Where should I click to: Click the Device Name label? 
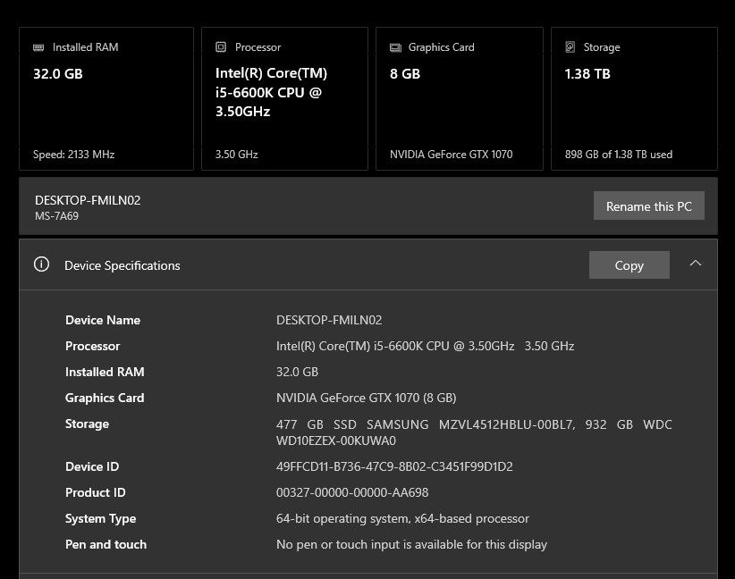point(103,320)
